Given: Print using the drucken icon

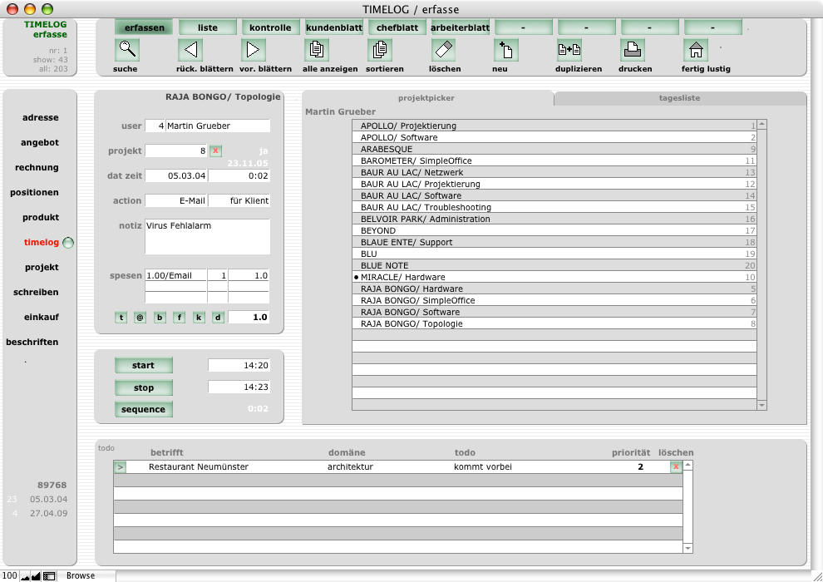Looking at the screenshot, I should click(633, 50).
